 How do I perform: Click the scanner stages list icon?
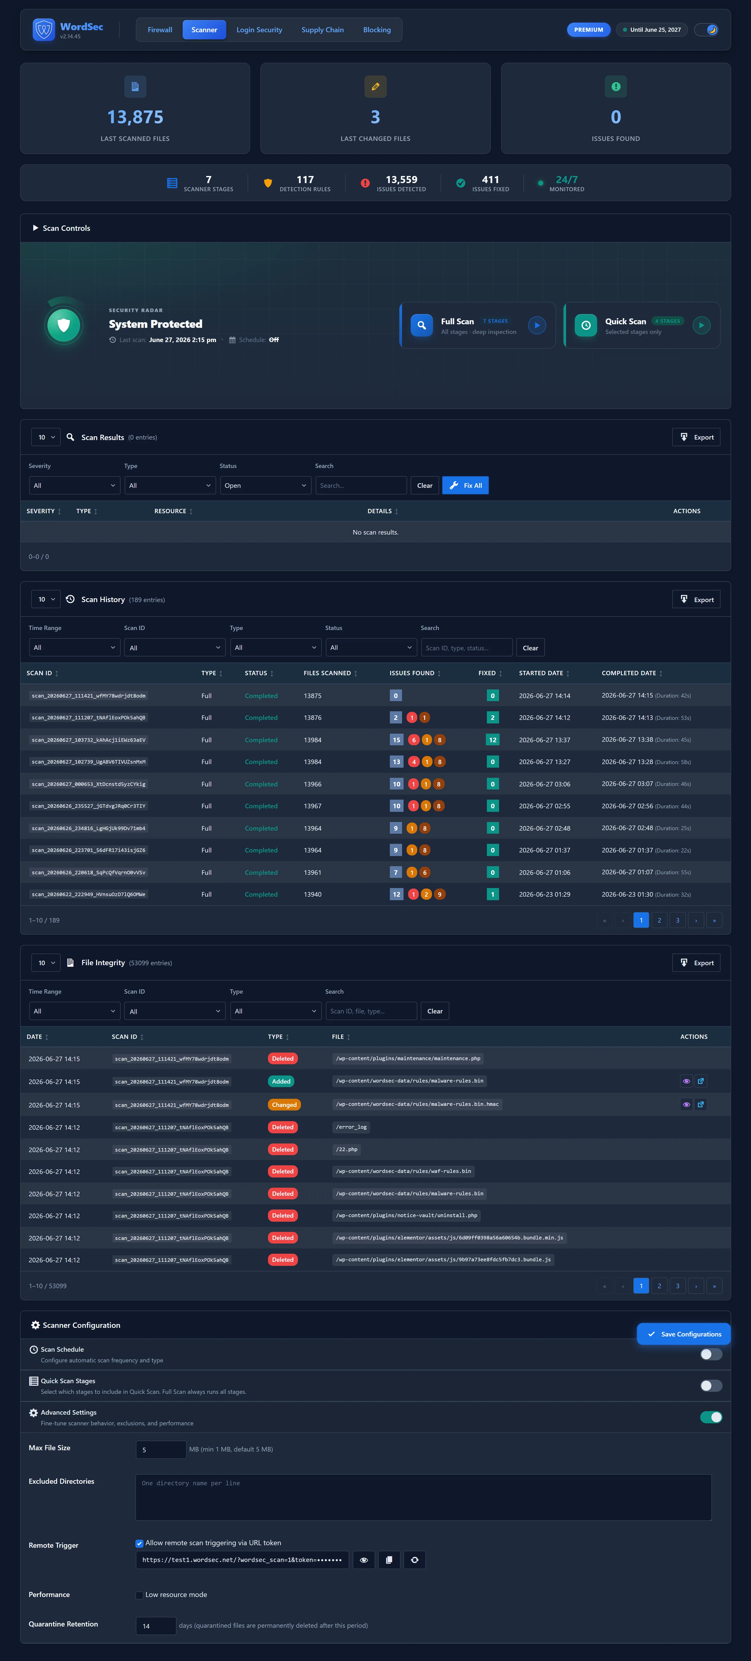(x=172, y=183)
